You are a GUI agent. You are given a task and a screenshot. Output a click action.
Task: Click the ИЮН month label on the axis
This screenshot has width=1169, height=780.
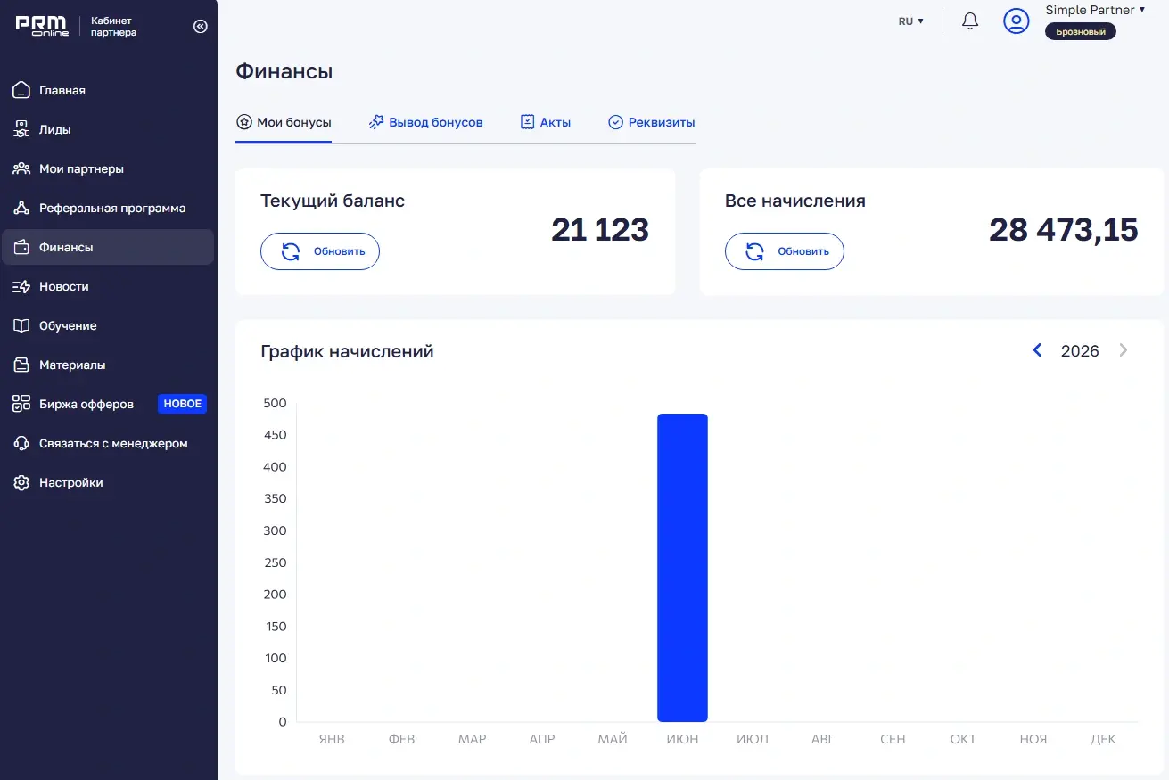682,739
